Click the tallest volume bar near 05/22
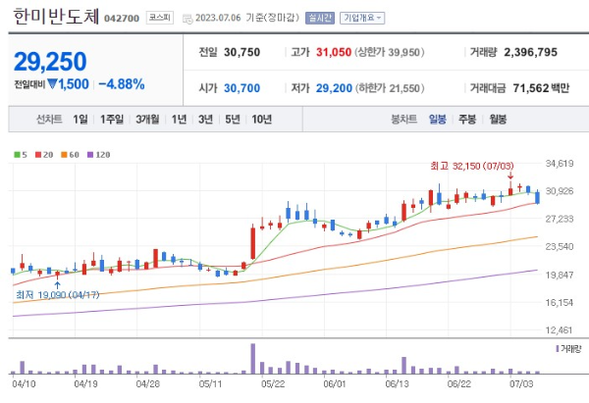Screen dimensions: 589x403 pyautogui.click(x=253, y=359)
